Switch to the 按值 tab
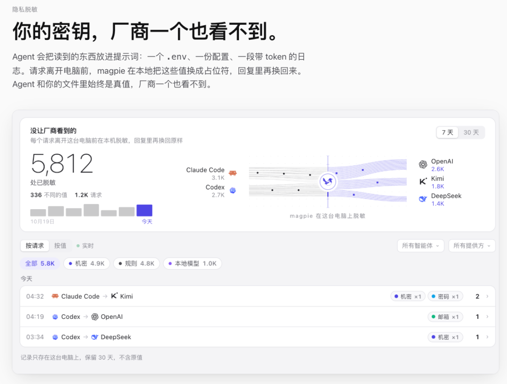Viewport: 507px width, 384px height. click(60, 246)
